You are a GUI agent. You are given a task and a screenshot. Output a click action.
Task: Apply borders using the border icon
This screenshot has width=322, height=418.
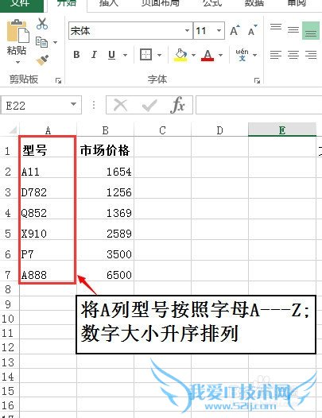pos(145,55)
